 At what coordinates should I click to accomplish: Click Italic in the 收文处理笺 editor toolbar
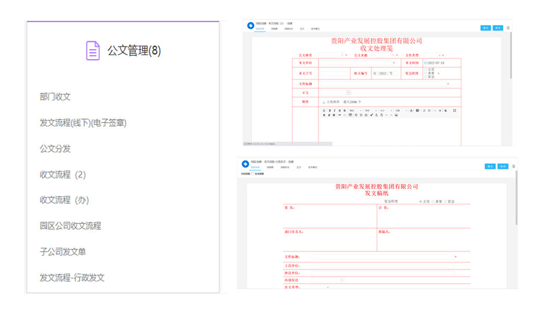335,111
